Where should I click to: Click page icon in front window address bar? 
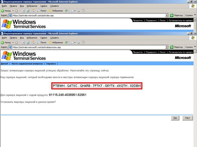pos(11,47)
